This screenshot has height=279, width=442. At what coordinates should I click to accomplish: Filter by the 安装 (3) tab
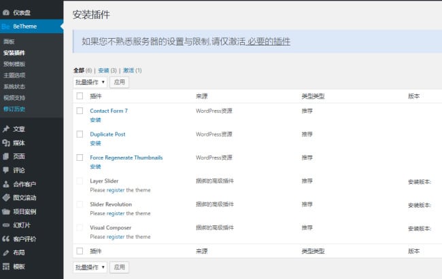(x=103, y=71)
